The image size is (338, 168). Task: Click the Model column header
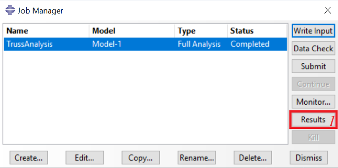132,31
